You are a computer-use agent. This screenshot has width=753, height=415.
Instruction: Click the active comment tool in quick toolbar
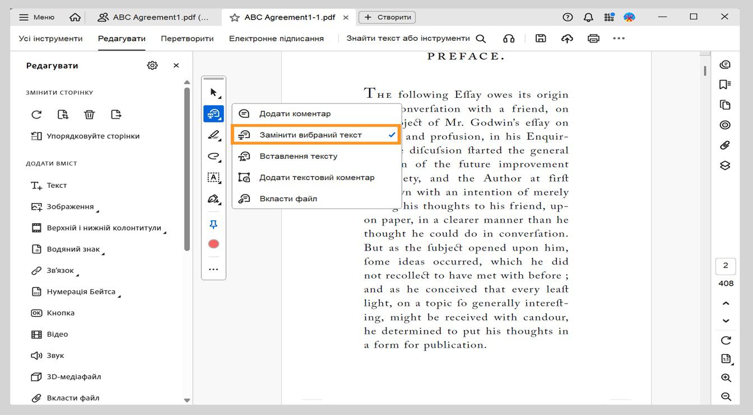coord(213,114)
